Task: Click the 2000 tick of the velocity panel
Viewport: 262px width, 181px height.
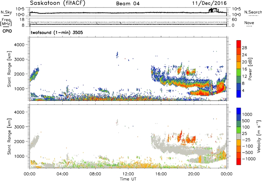Action: coord(19,141)
